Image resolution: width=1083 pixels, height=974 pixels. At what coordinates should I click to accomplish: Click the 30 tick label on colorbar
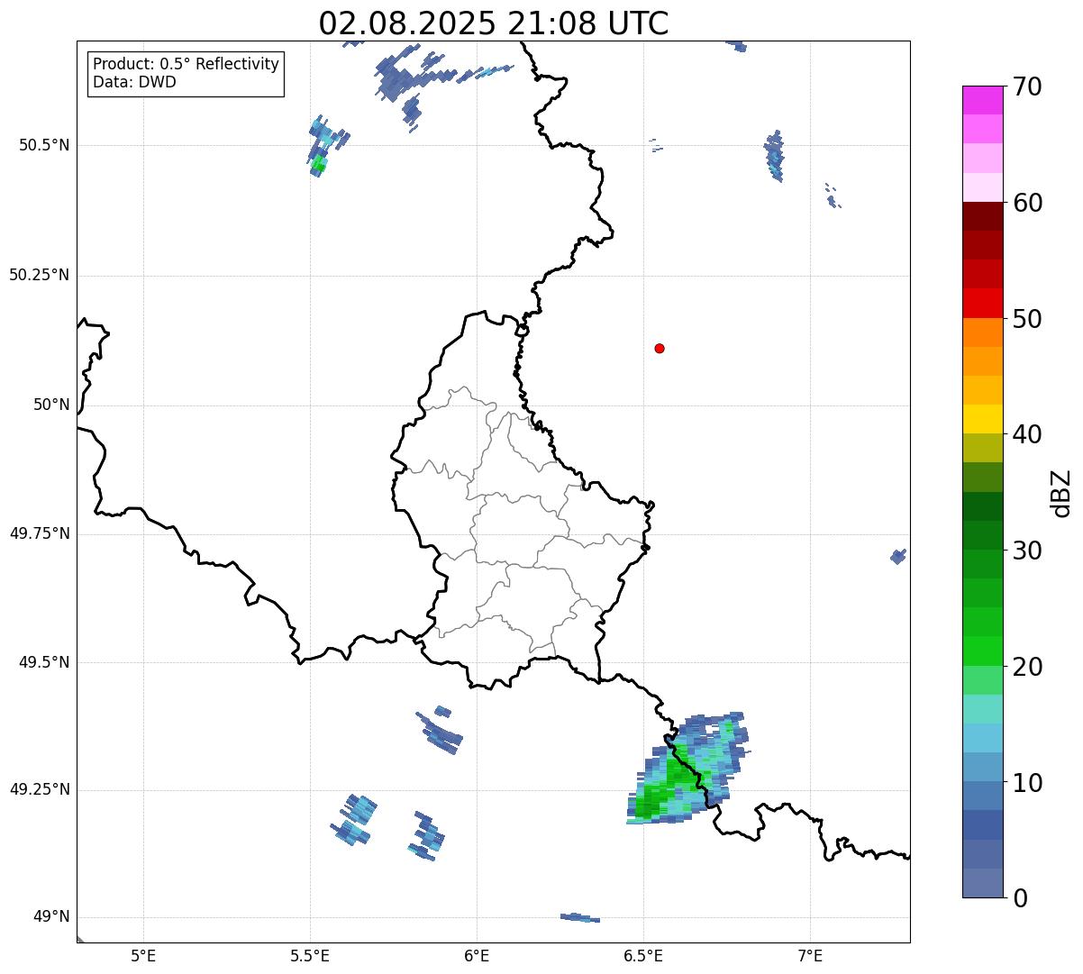tap(1027, 551)
